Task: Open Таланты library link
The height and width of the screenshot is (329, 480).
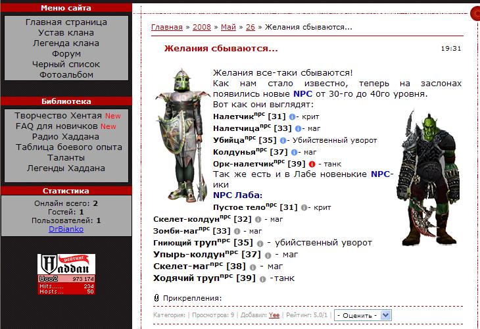Action: pyautogui.click(x=66, y=157)
